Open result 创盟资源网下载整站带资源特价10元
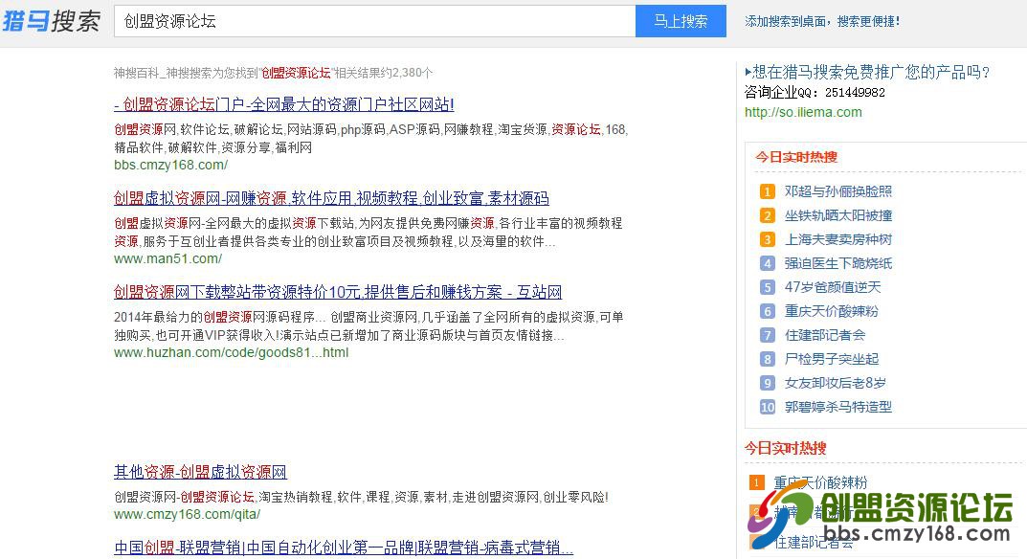 coord(338,292)
